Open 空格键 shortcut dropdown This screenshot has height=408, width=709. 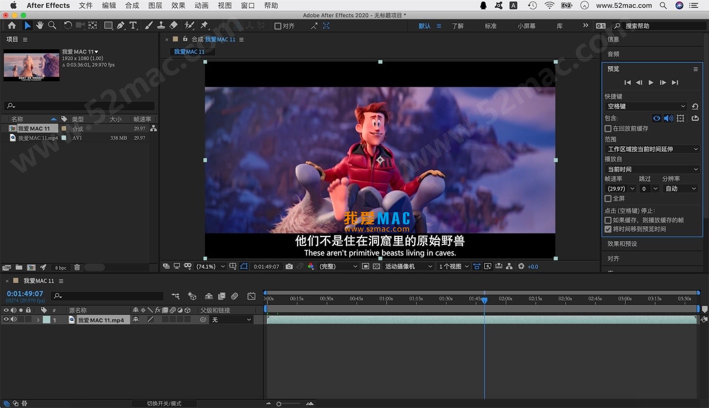645,106
